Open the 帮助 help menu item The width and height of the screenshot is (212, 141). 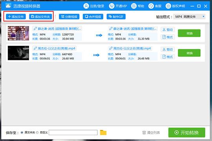[137, 6]
